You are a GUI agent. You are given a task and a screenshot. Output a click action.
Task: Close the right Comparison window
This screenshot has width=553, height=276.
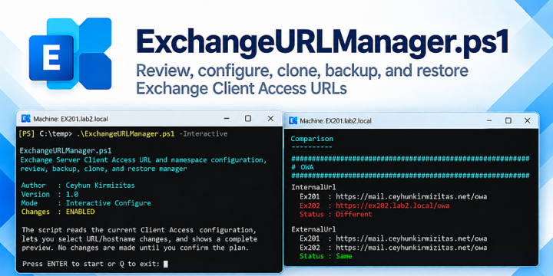(x=527, y=121)
